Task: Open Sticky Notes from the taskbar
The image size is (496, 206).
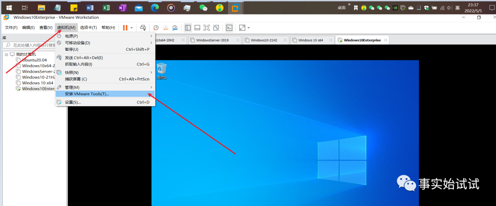Action: (73, 7)
